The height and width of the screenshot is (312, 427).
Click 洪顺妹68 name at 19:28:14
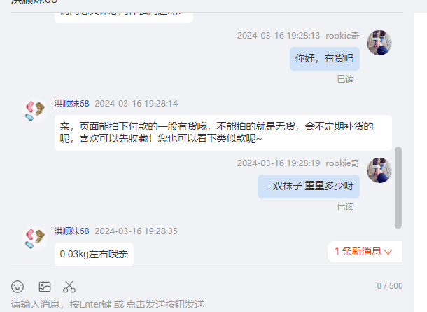click(x=71, y=104)
